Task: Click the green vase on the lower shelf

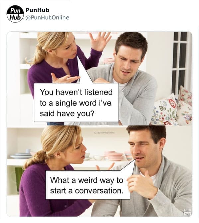Action: coord(19,180)
